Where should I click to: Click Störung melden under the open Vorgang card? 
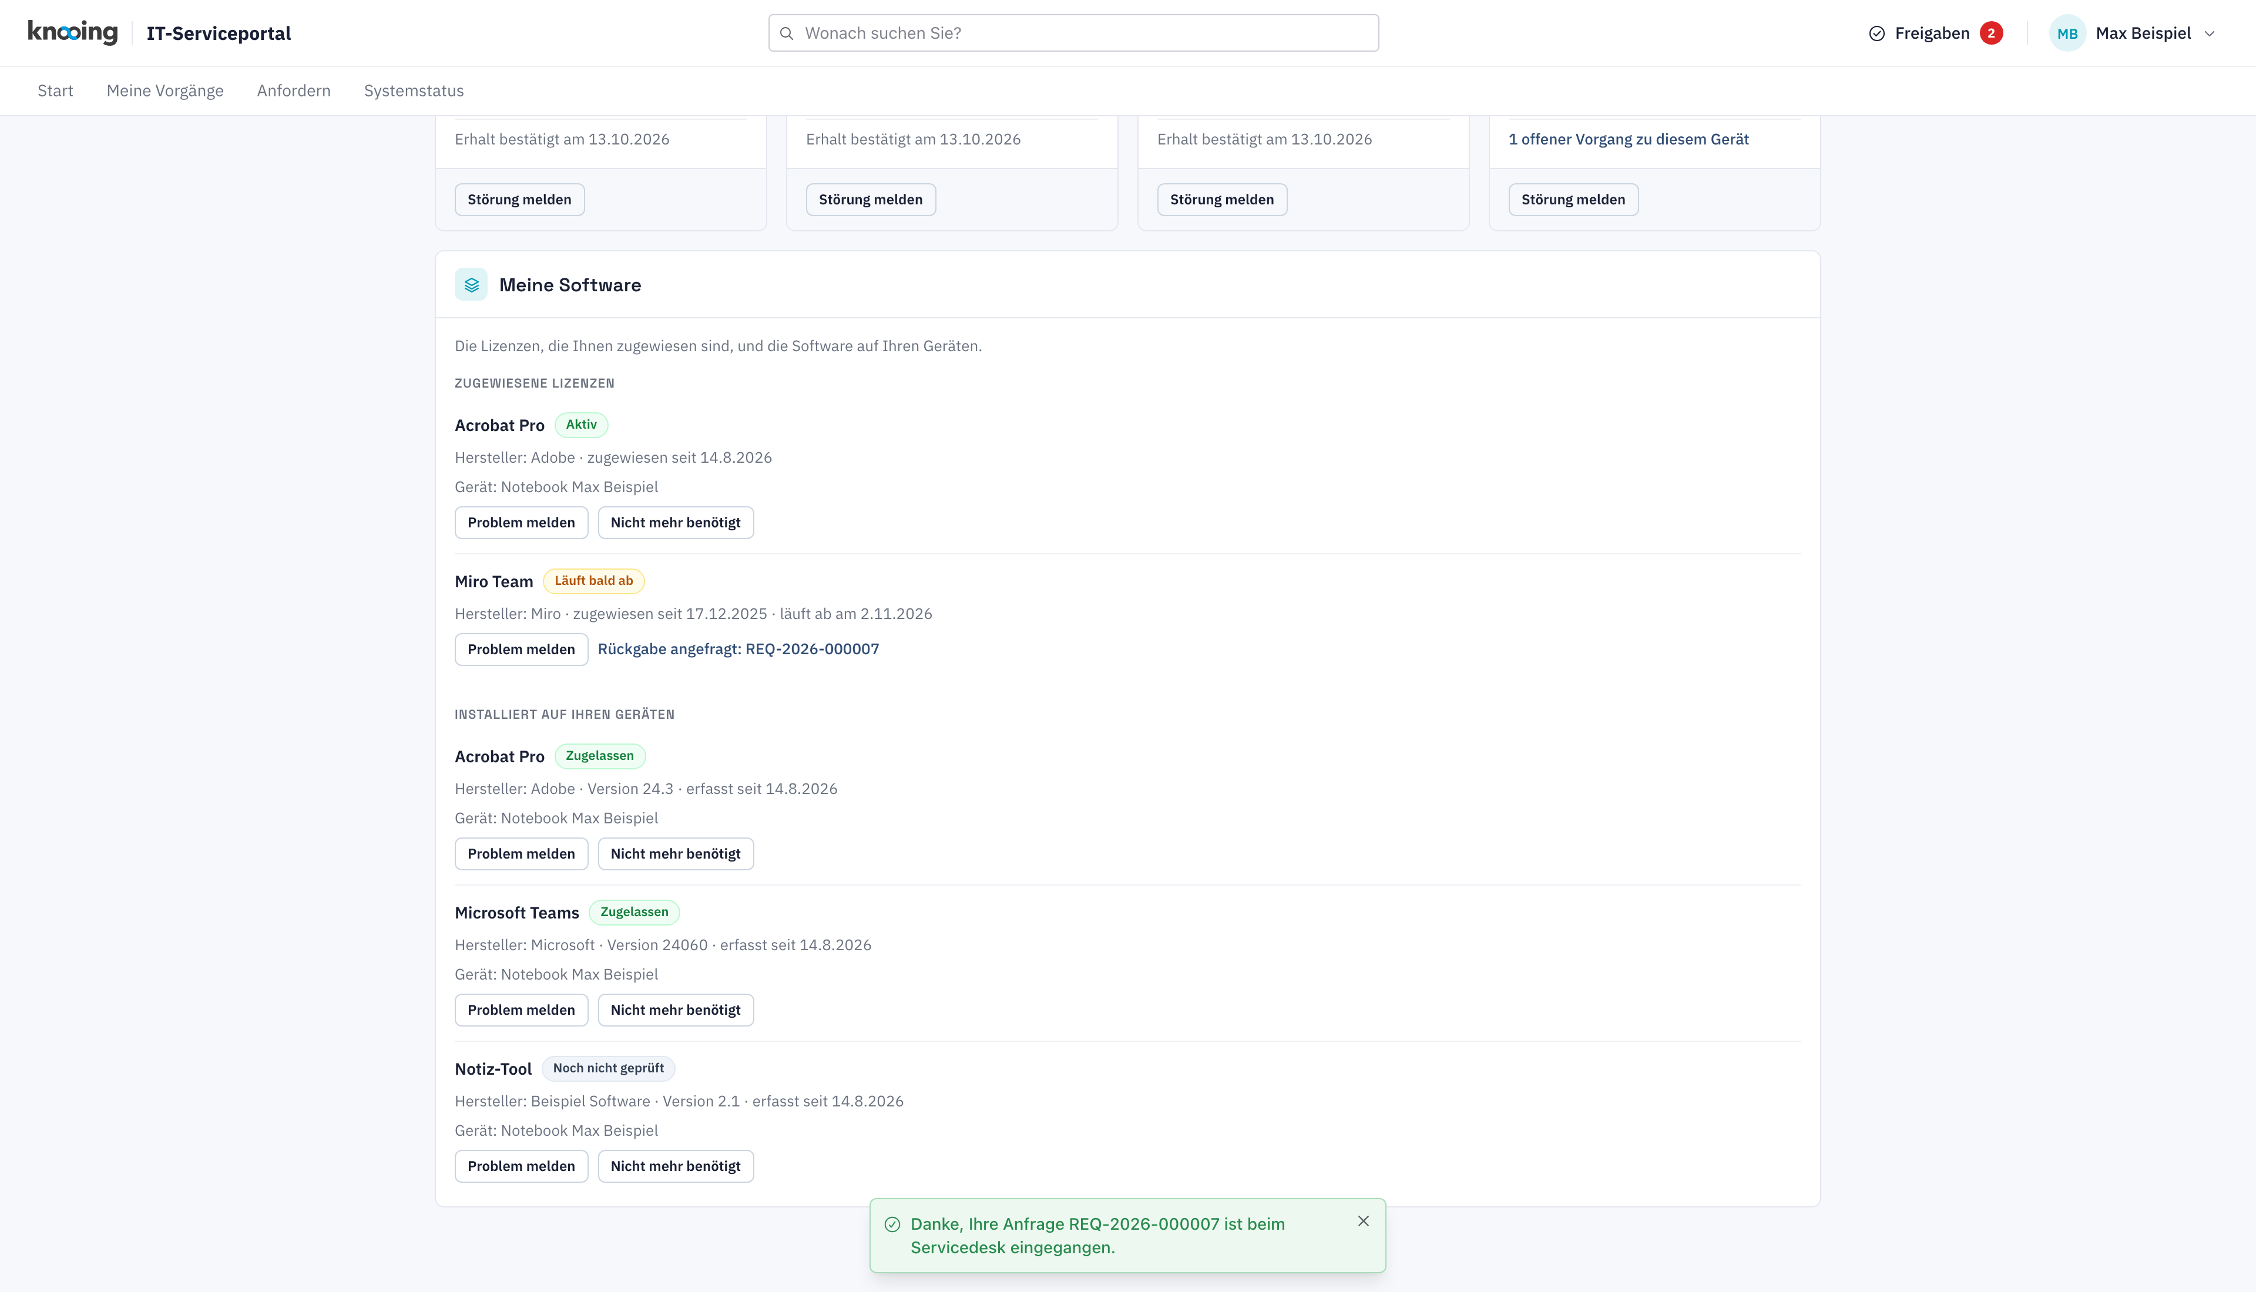[x=1573, y=200]
